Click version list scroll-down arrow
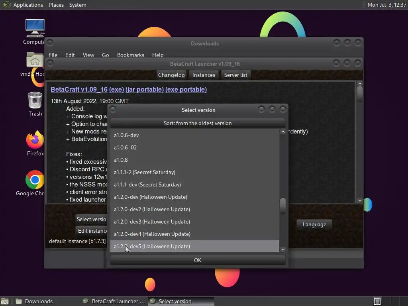The height and width of the screenshot is (306, 408). coord(283,249)
